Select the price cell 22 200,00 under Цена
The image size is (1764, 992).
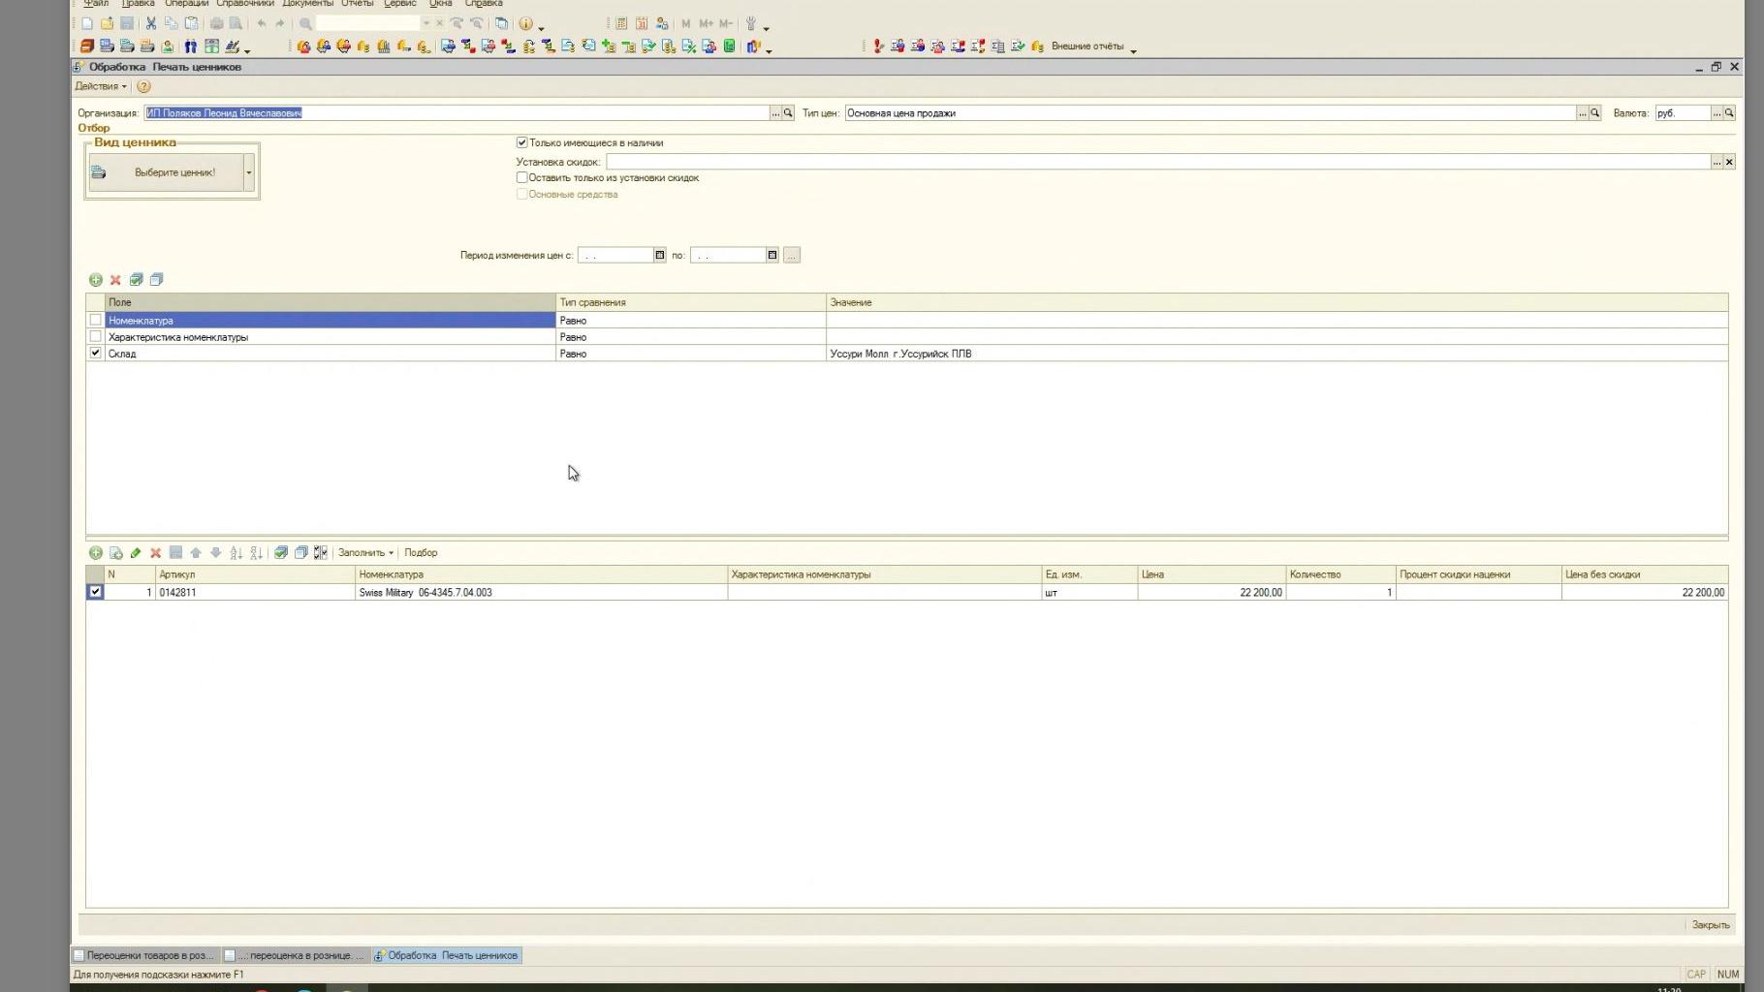click(1212, 592)
